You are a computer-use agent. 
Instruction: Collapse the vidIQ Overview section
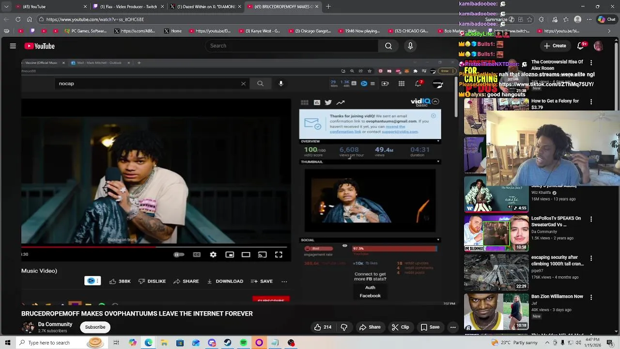point(438,141)
